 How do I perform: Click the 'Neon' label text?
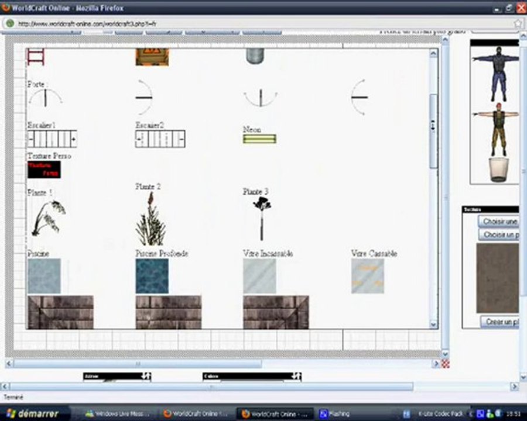[252, 129]
